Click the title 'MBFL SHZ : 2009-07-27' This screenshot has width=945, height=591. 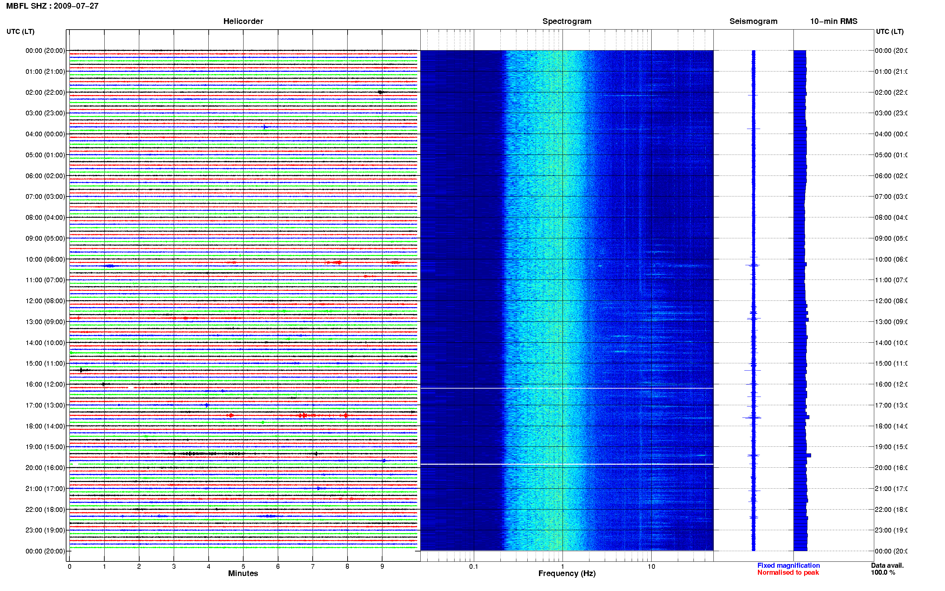(x=52, y=6)
